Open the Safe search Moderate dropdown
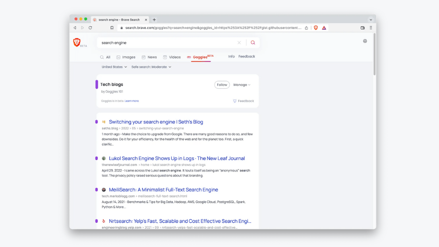This screenshot has height=247, width=439. click(151, 67)
